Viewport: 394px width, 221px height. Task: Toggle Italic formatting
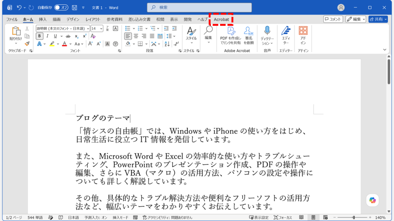pos(47,36)
